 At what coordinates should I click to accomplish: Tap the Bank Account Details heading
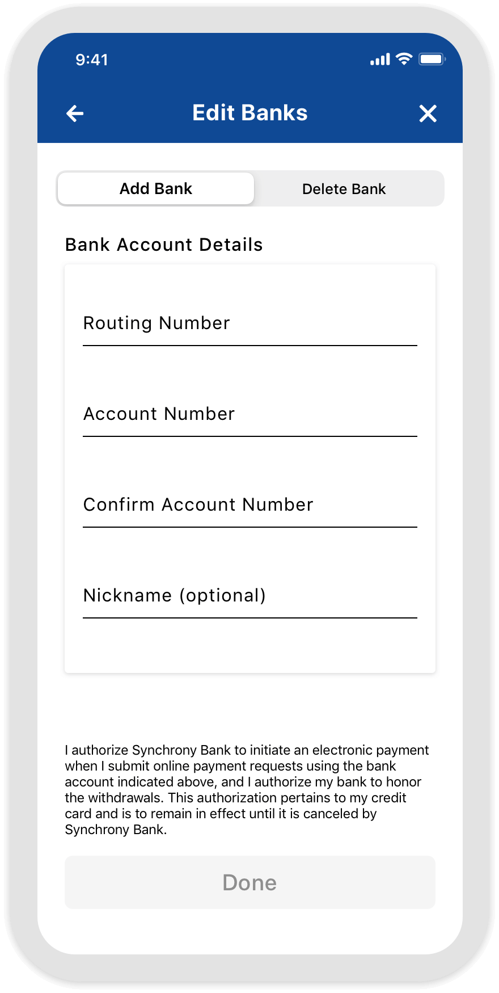click(x=164, y=245)
